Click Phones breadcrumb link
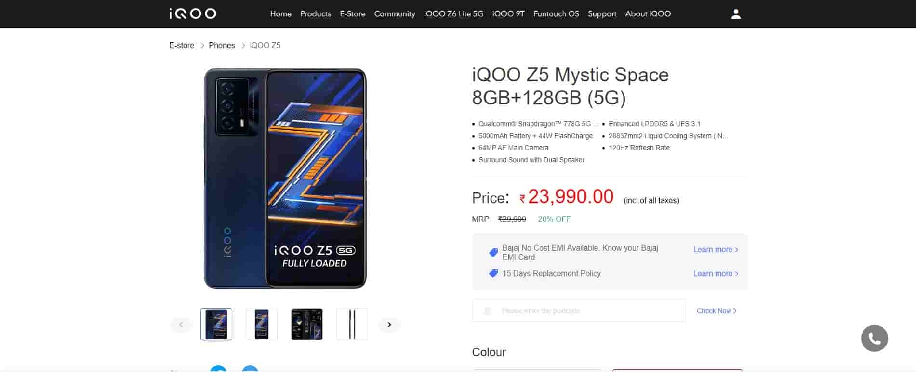Viewport: 916px width, 372px height. pos(222,45)
